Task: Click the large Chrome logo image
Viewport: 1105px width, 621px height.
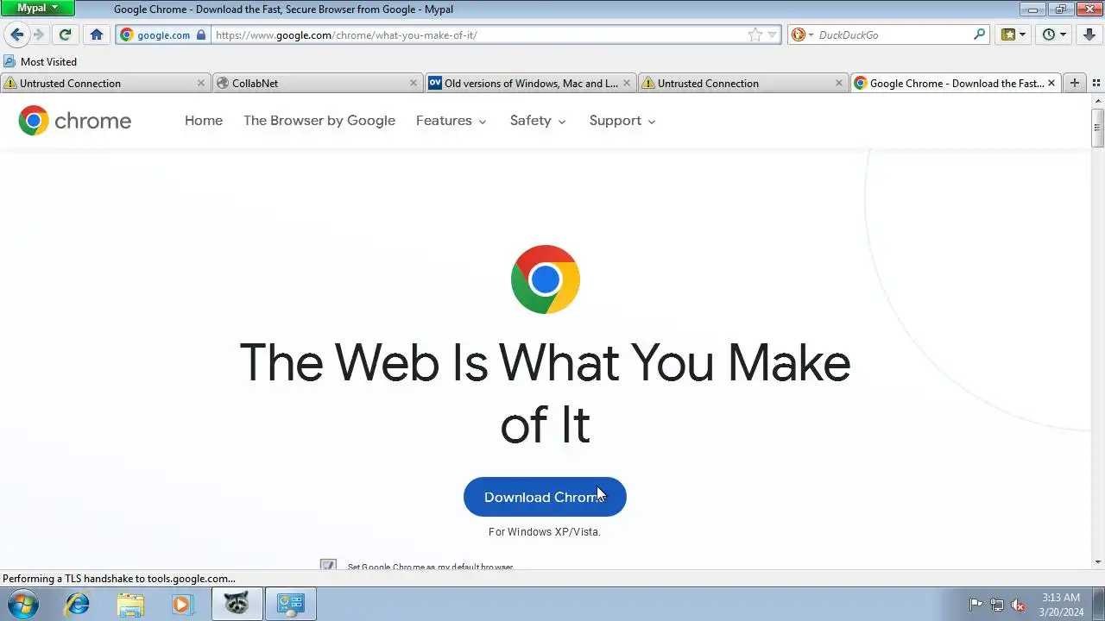Action: [x=546, y=279]
